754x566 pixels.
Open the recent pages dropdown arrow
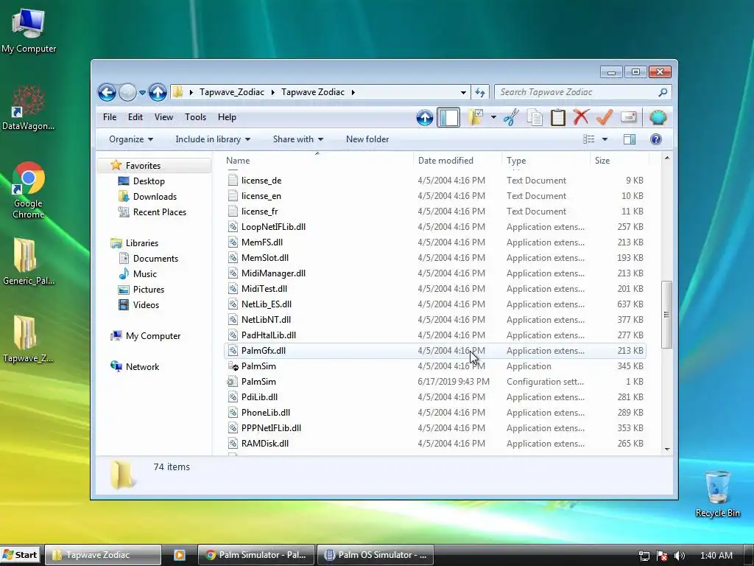(142, 92)
